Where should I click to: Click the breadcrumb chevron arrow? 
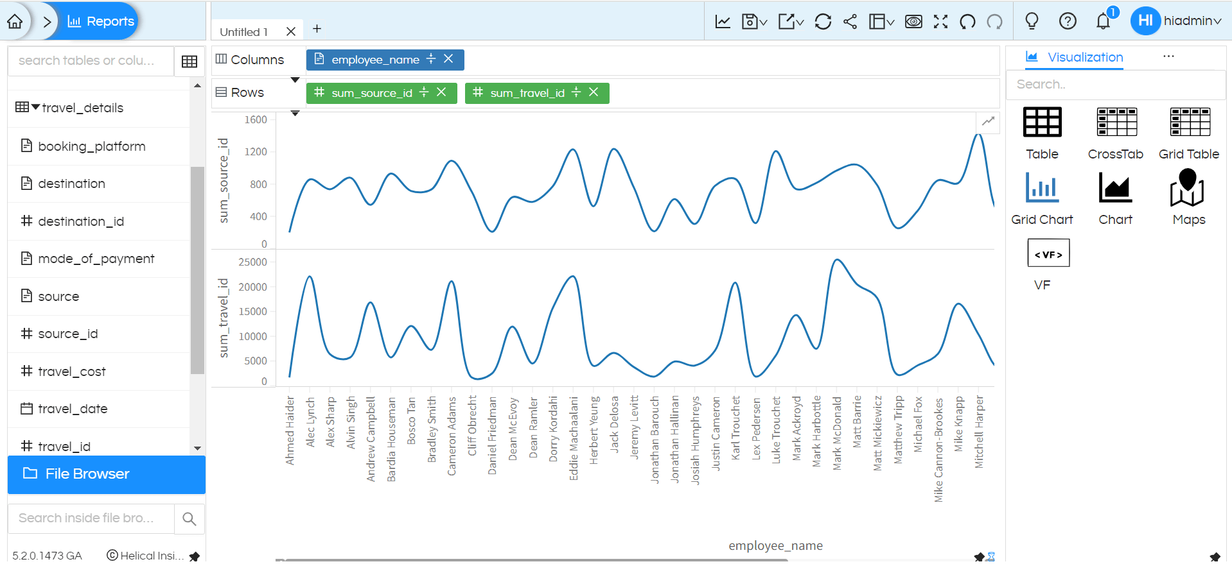pos(47,22)
